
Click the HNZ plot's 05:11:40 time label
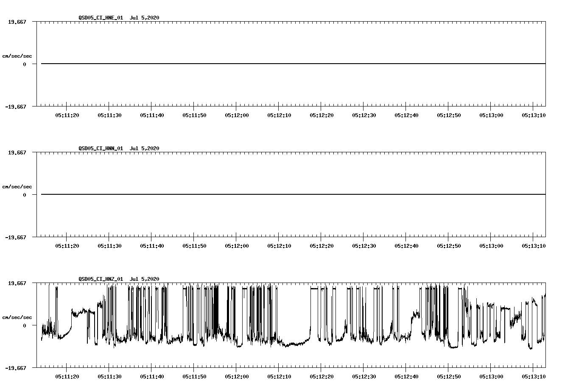coord(152,376)
